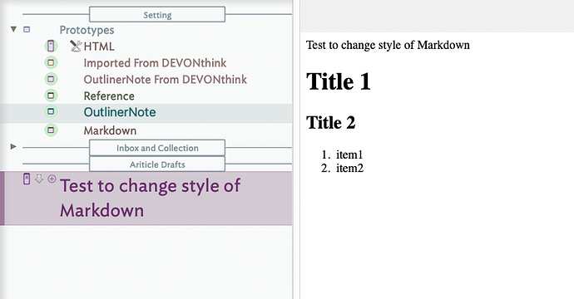This screenshot has width=574, height=299.
Task: Click the OutlinerNote prototype icon
Action: [x=51, y=111]
